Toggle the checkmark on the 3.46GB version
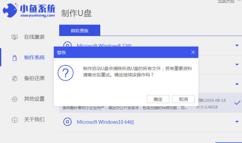This screenshot has width=242, height=143. coord(237,103)
